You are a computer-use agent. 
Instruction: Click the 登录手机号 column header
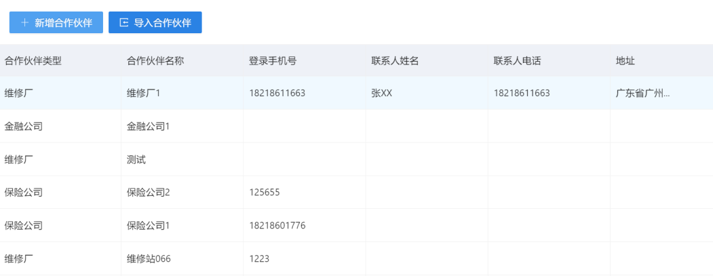click(273, 60)
